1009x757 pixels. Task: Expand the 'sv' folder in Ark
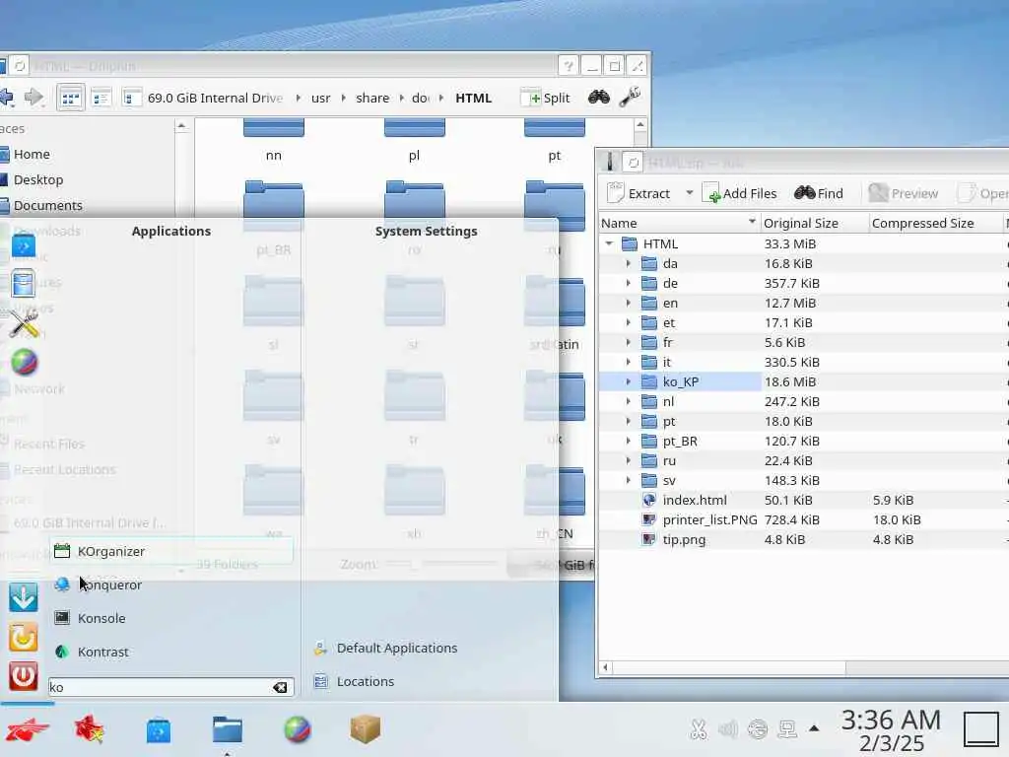(x=629, y=480)
